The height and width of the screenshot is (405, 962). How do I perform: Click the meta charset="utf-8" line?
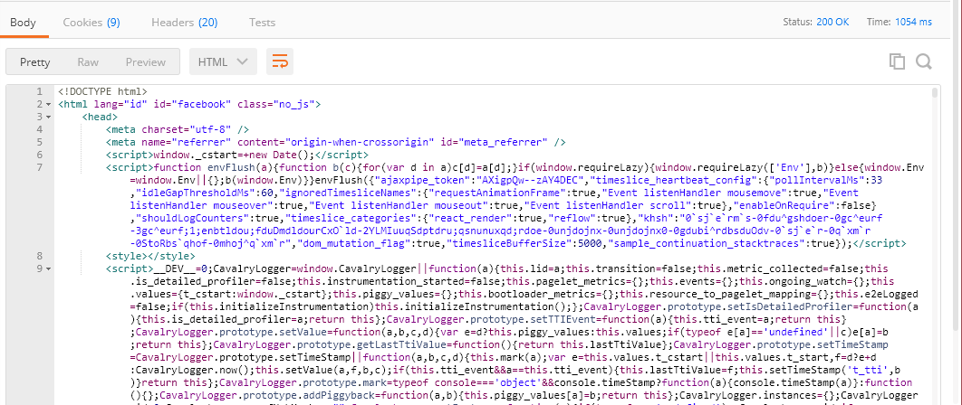tap(177, 129)
